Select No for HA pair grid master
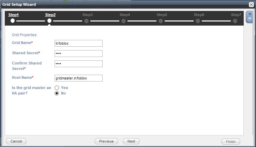 pyautogui.click(x=57, y=93)
